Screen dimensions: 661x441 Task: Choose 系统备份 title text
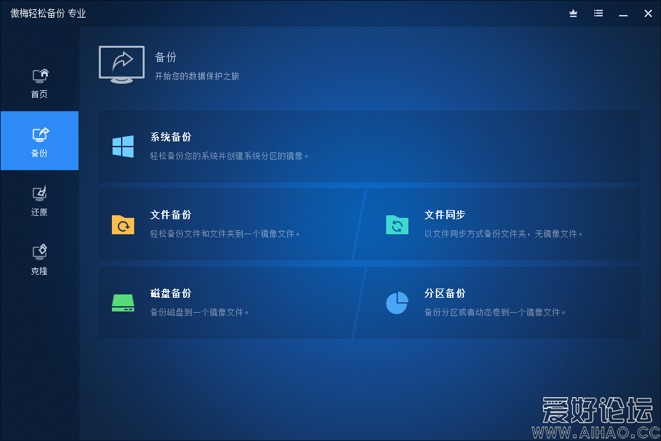(x=171, y=137)
